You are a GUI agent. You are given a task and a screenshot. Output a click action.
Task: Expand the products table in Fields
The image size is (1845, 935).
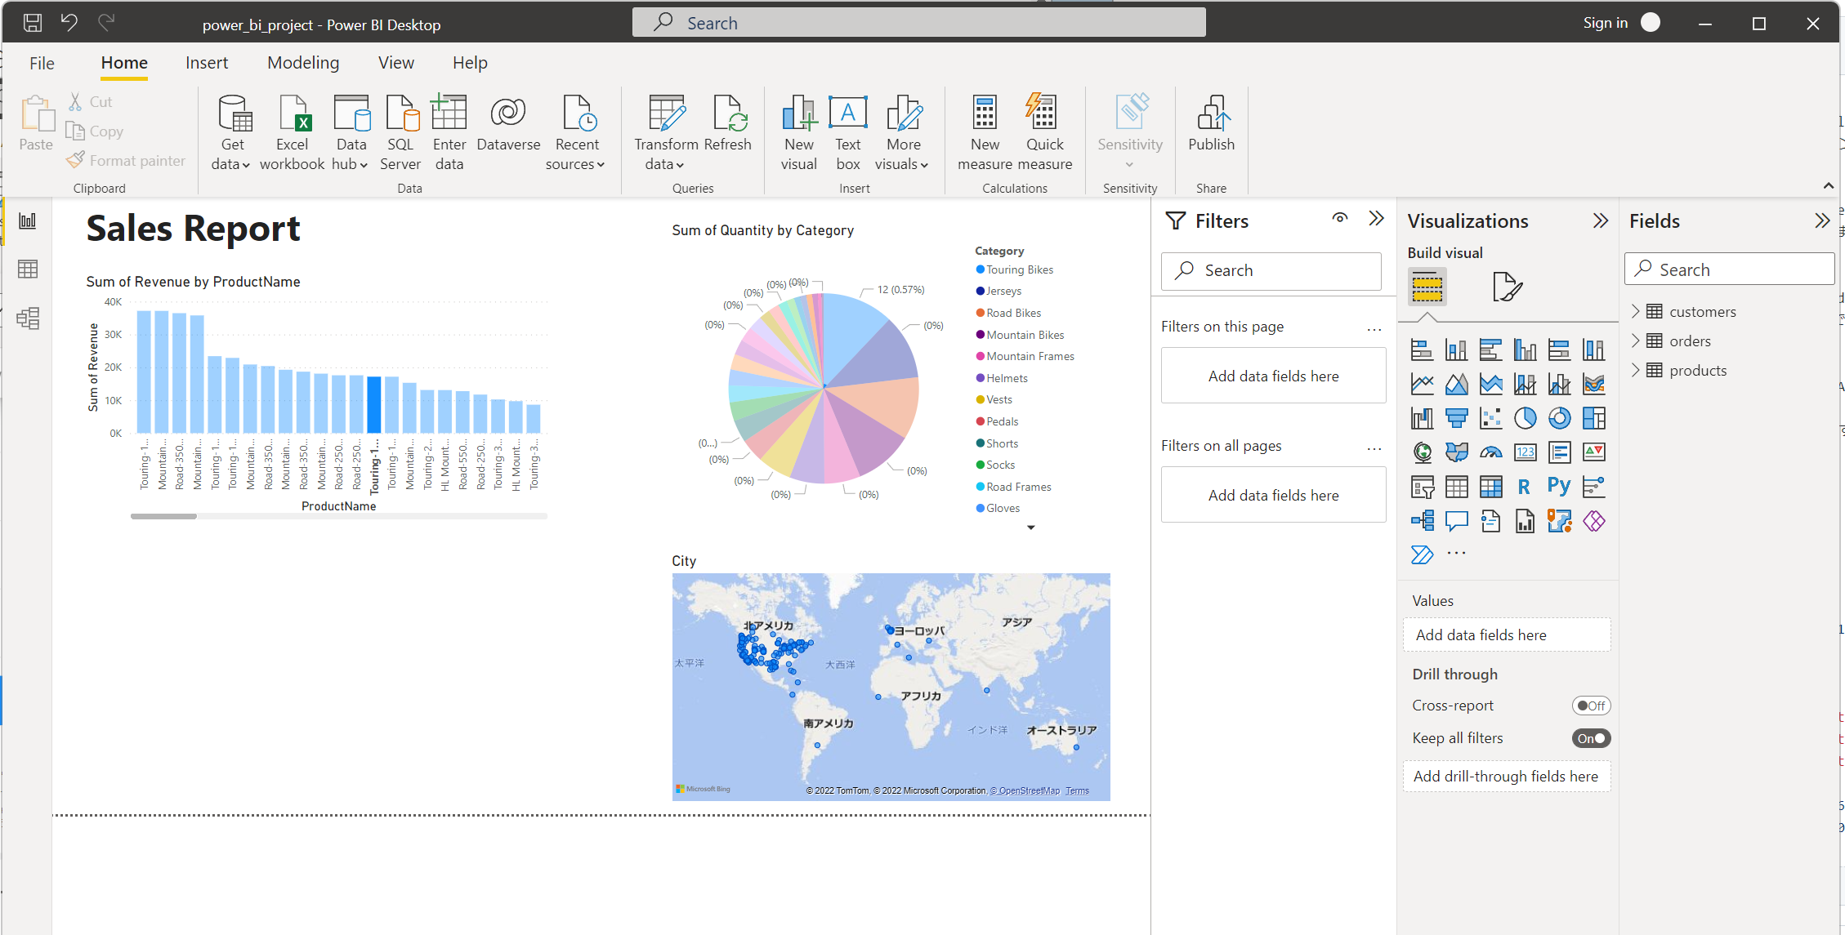point(1635,370)
